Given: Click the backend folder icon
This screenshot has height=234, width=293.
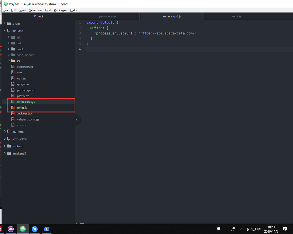Looking at the screenshot, I should (9, 146).
